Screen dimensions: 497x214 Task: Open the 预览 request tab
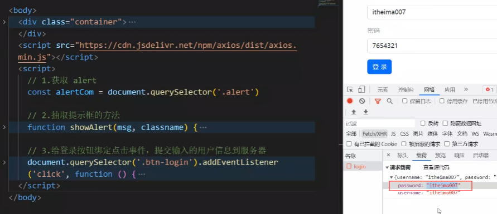tap(440, 155)
